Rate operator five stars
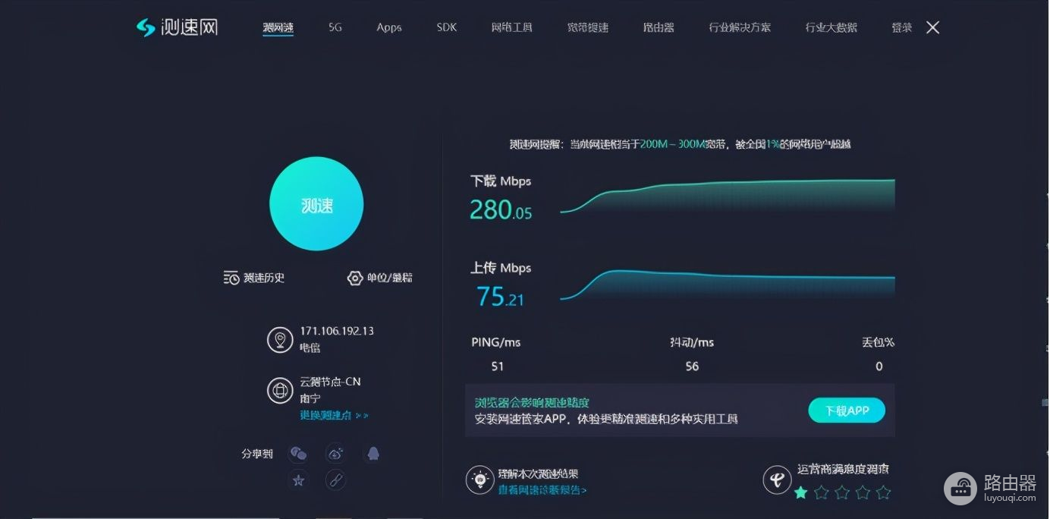This screenshot has width=1050, height=519. 883,492
